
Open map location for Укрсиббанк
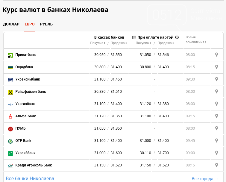click(x=216, y=153)
